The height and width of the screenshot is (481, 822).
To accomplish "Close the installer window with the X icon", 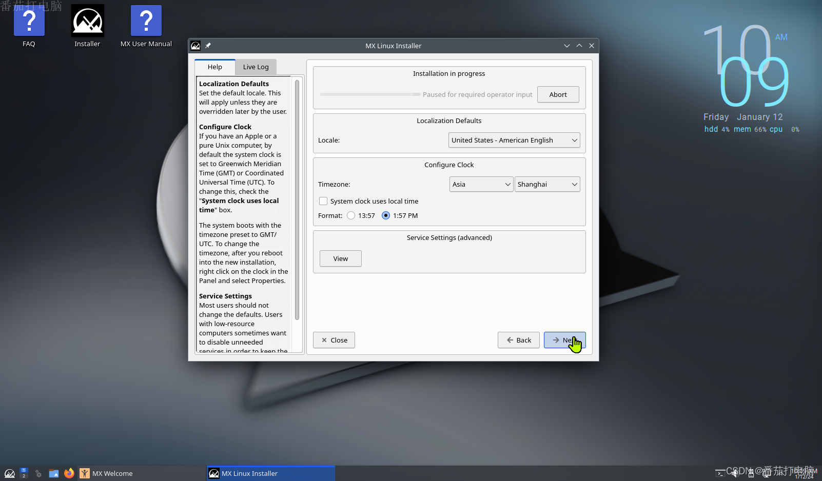I will [592, 46].
